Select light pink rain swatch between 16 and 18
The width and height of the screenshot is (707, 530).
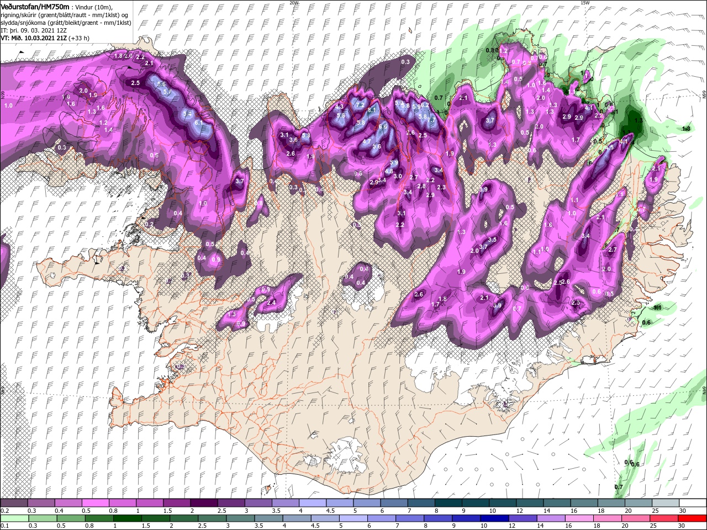tap(579, 518)
